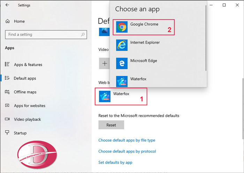Click the Video playback camera icon
Image resolution: width=244 pixels, height=173 pixels.
pos(7,119)
